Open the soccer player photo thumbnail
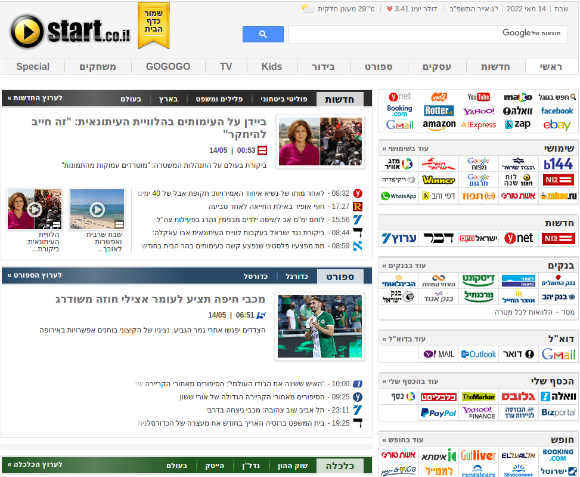 320,326
